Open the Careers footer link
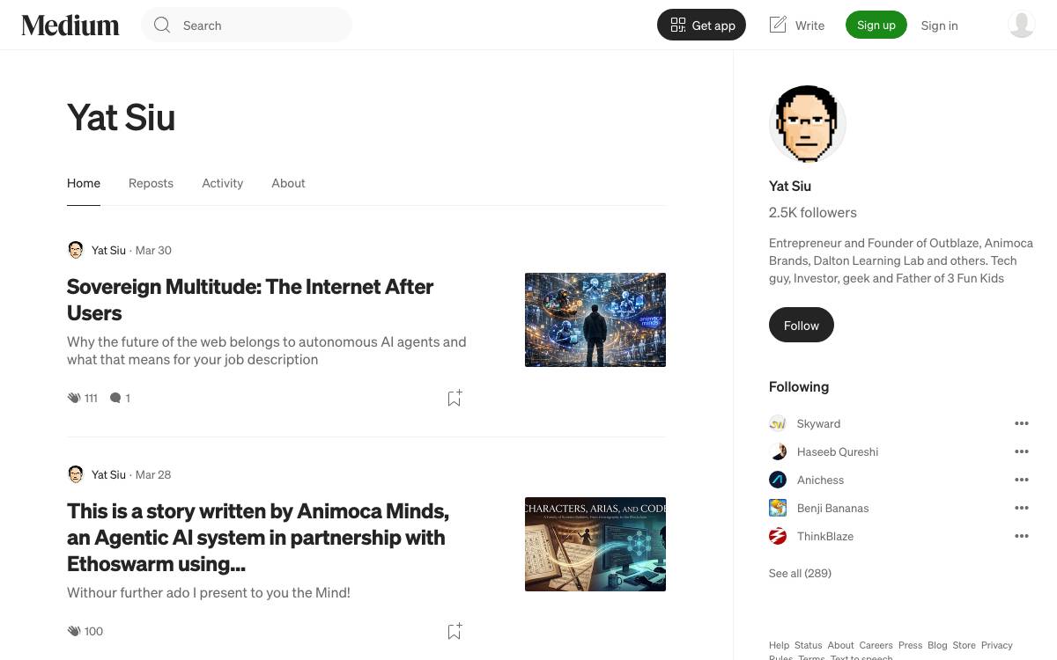This screenshot has width=1057, height=660. click(876, 645)
